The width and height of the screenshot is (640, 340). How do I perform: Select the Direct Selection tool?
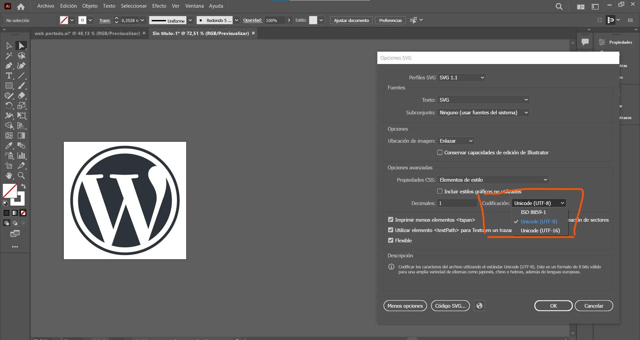pos(22,46)
